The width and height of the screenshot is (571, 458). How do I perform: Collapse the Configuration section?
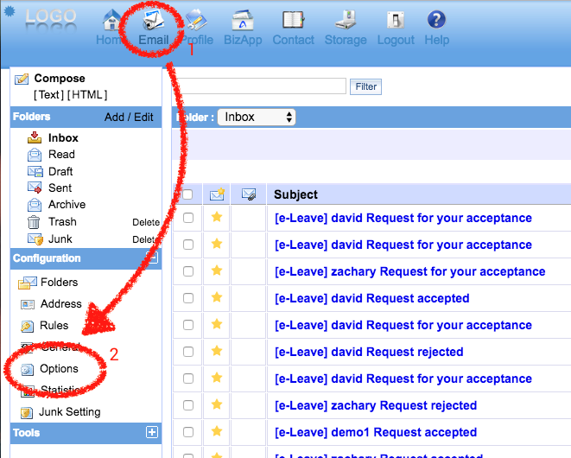pos(152,258)
